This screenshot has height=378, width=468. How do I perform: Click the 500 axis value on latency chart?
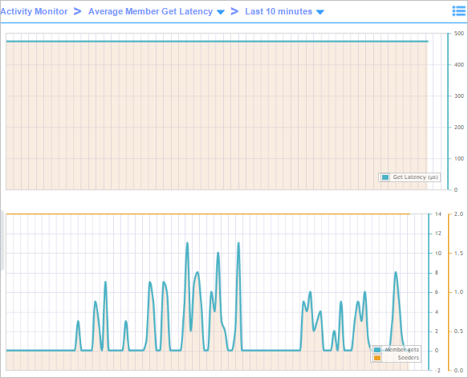pos(458,34)
